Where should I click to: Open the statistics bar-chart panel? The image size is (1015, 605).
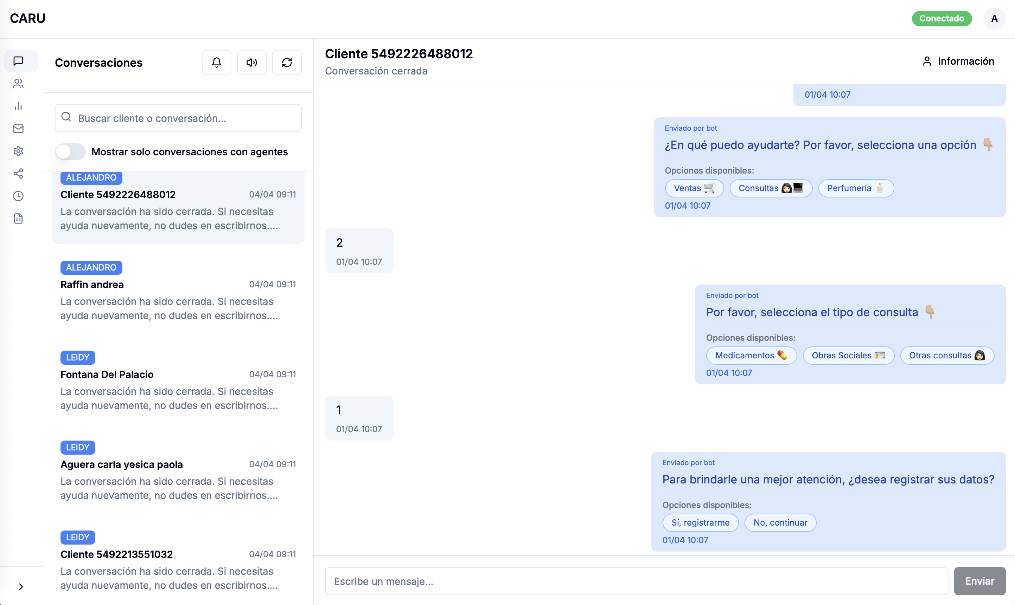click(18, 106)
